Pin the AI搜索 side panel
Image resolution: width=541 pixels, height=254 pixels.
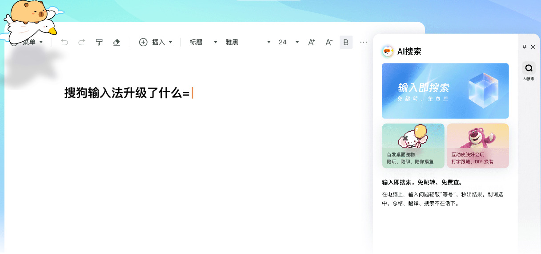(525, 47)
